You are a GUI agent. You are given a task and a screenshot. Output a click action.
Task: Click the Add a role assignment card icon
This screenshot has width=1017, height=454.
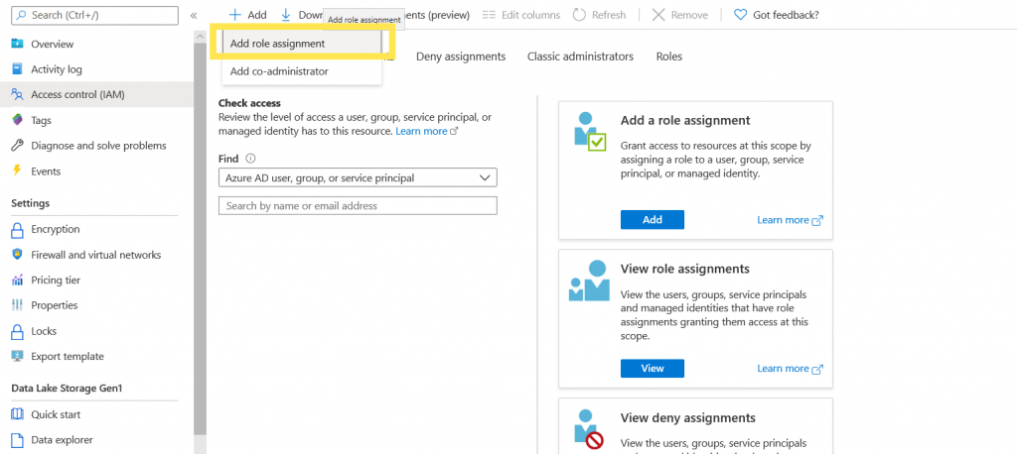(x=591, y=132)
